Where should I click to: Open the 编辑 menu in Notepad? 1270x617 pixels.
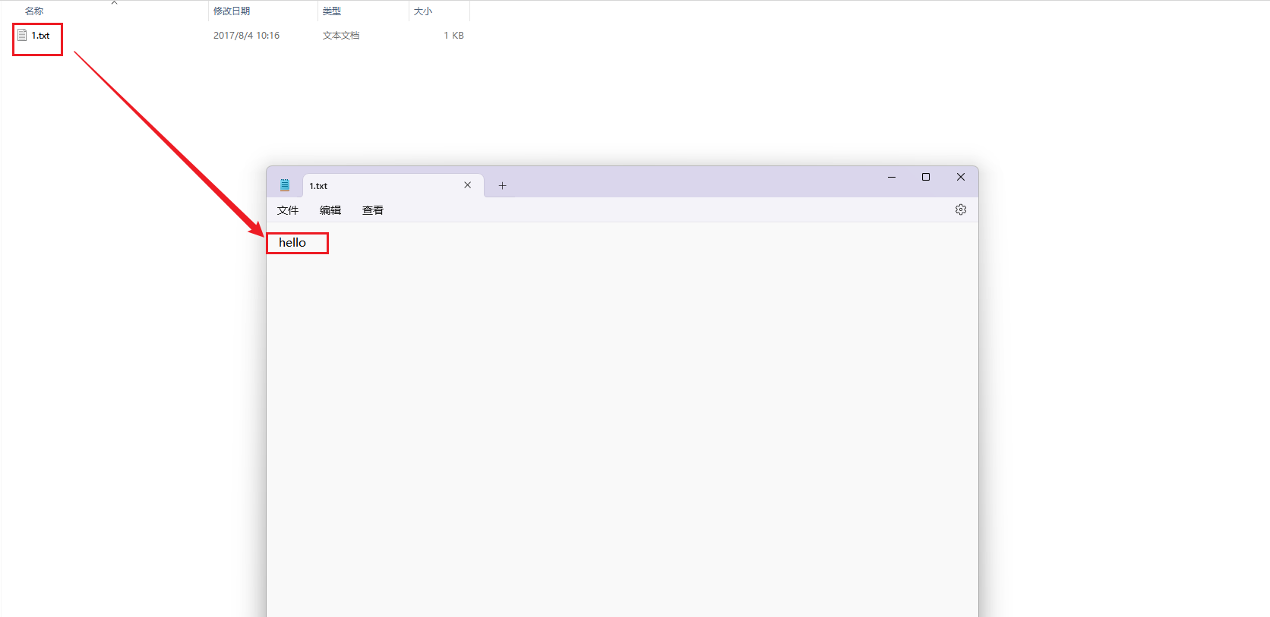click(330, 210)
